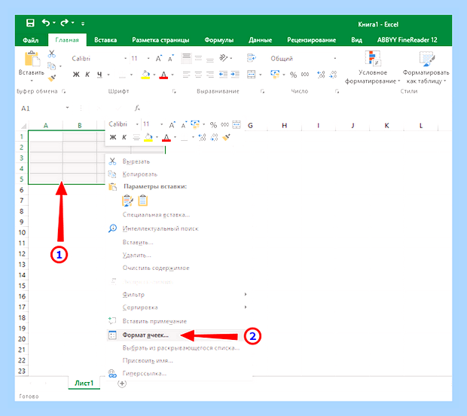Click Merge and Center icon in ribbon
Screen dimensions: 467x416
coord(252,74)
